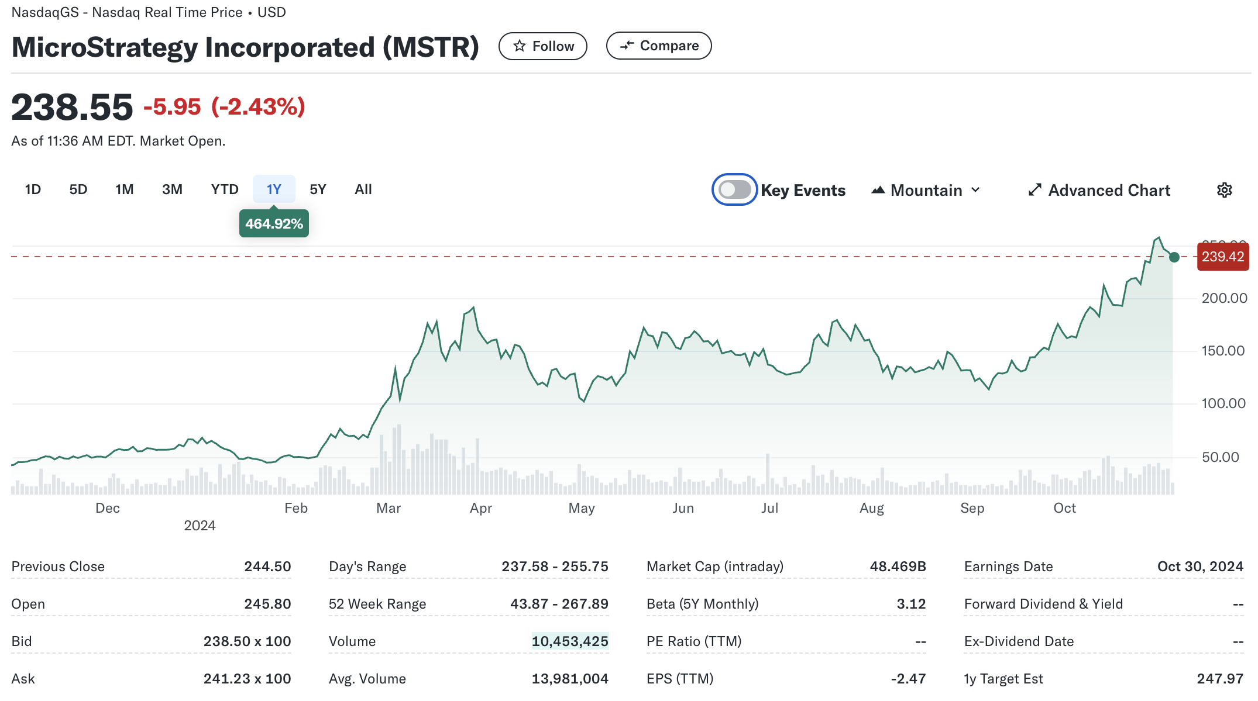Select the mountain chart type icon
The width and height of the screenshot is (1258, 701).
[879, 189]
